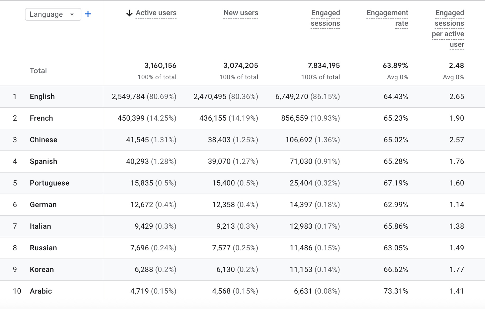Click Spanish active users 40,293
Screen dimensions: 485x309
click(137, 161)
